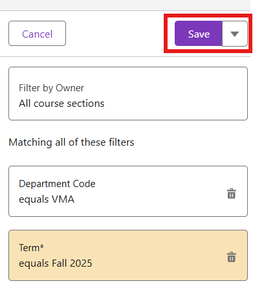Viewport: 253px width, 290px height.
Task: Remove the Term filter using trash icon
Action: coord(232,257)
